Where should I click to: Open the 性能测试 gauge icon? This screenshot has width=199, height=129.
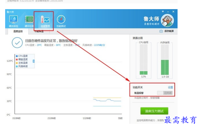[x=61, y=21]
